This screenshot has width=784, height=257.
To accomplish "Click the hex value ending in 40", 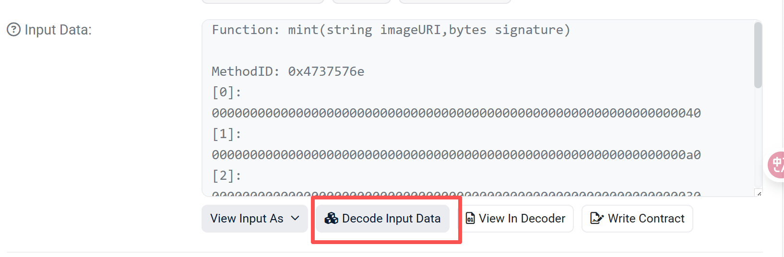I will pyautogui.click(x=456, y=113).
